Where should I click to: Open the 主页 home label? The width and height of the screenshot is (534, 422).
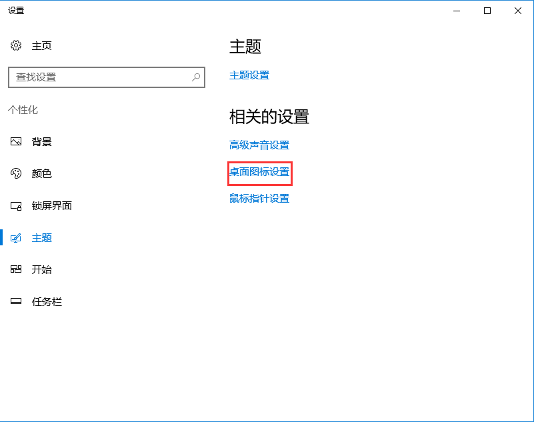[41, 45]
